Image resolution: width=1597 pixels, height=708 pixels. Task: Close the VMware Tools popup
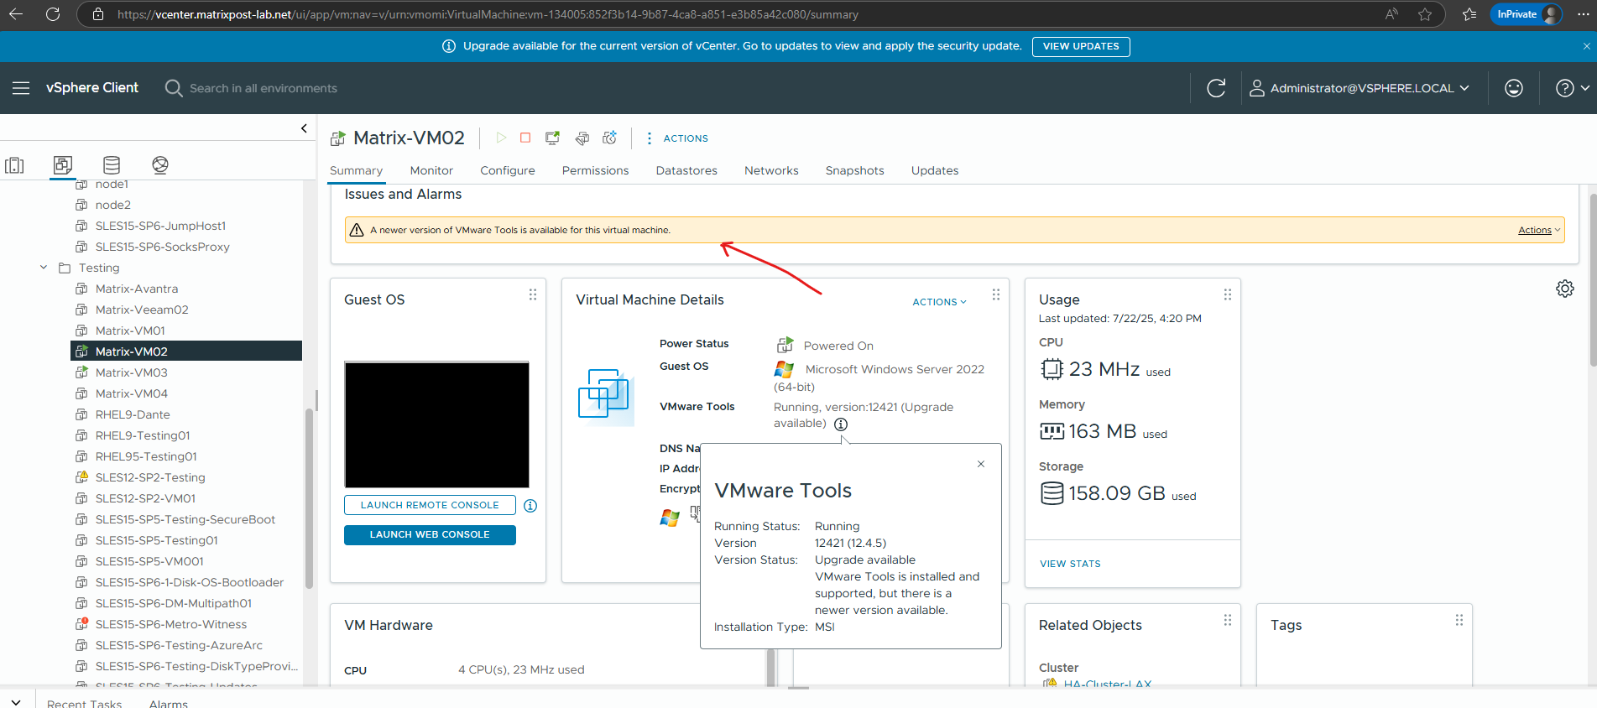pyautogui.click(x=981, y=464)
